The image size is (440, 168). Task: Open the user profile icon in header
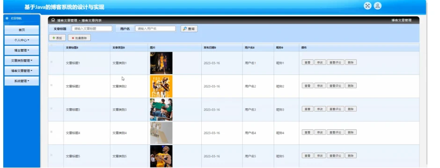point(378,6)
